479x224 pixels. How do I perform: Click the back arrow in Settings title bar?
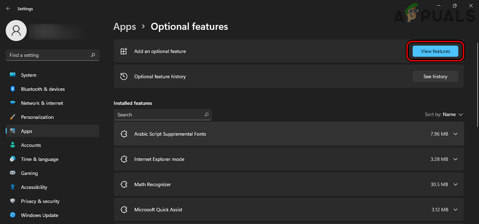click(8, 9)
